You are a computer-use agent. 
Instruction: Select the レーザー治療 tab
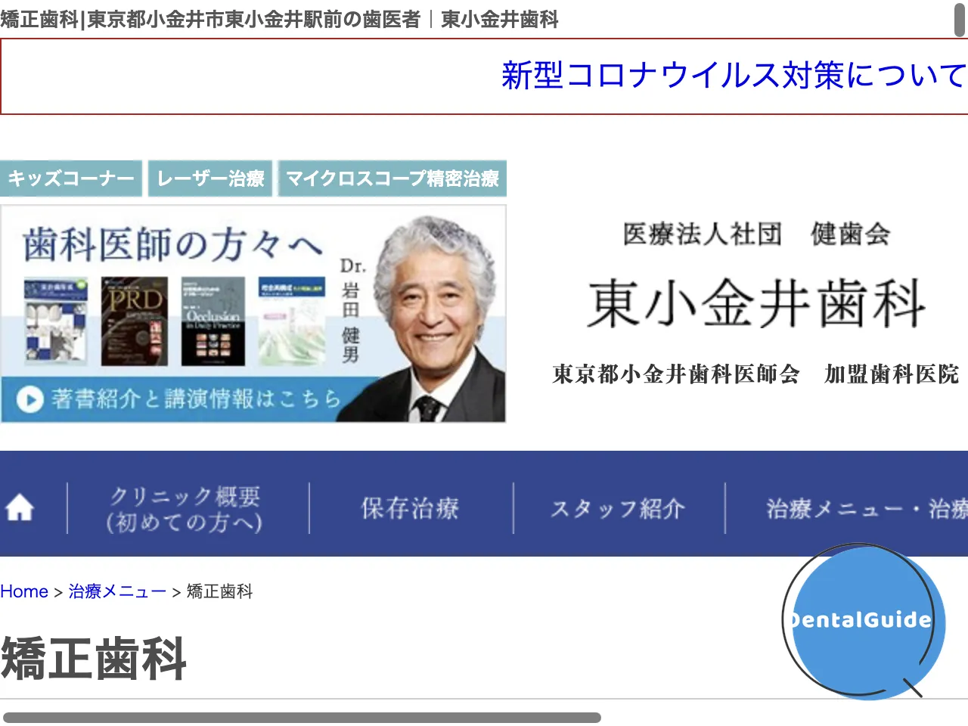point(210,178)
